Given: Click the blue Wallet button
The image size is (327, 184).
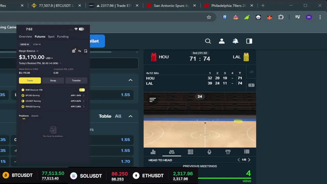Looking at the screenshot, I should (x=97, y=41).
